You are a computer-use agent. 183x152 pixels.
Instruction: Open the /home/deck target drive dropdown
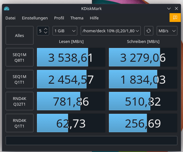111,31
